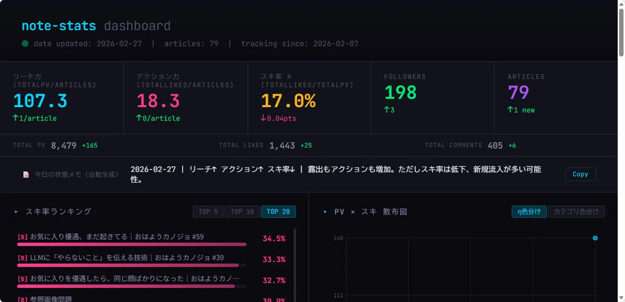Viewport: 625px width, 302px height.
Task: Click the スキ率 H (TOTALLIKES/TOTALPV) label
Action: click(307, 81)
